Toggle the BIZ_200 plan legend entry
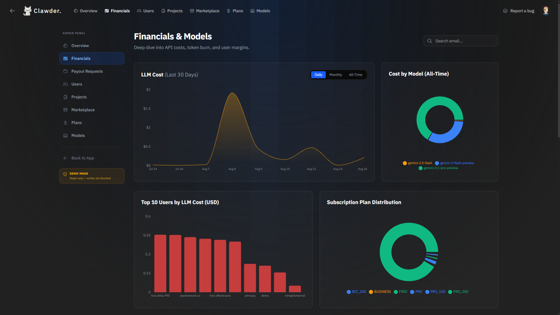560x315 pixels. pos(356,292)
